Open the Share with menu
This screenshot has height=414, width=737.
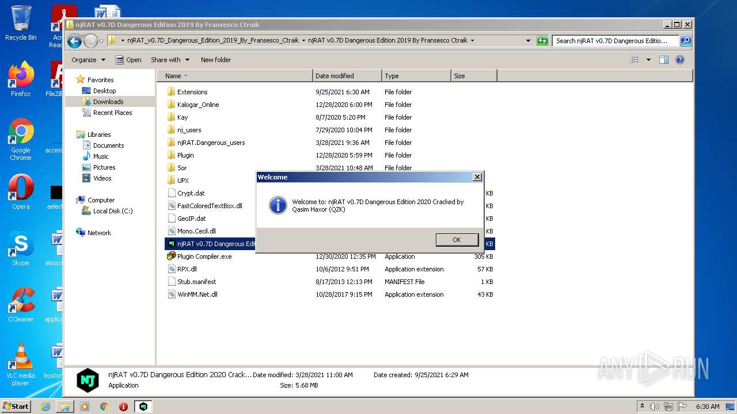pyautogui.click(x=170, y=60)
